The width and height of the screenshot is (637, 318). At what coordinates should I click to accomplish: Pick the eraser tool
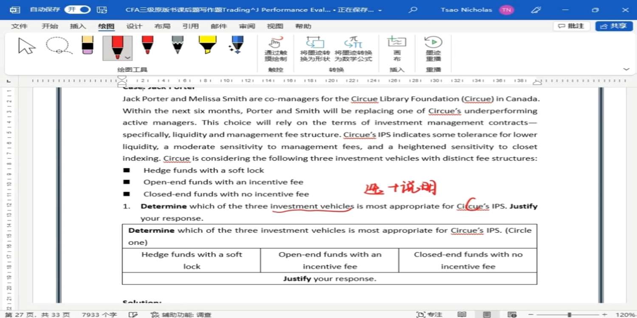pyautogui.click(x=87, y=45)
